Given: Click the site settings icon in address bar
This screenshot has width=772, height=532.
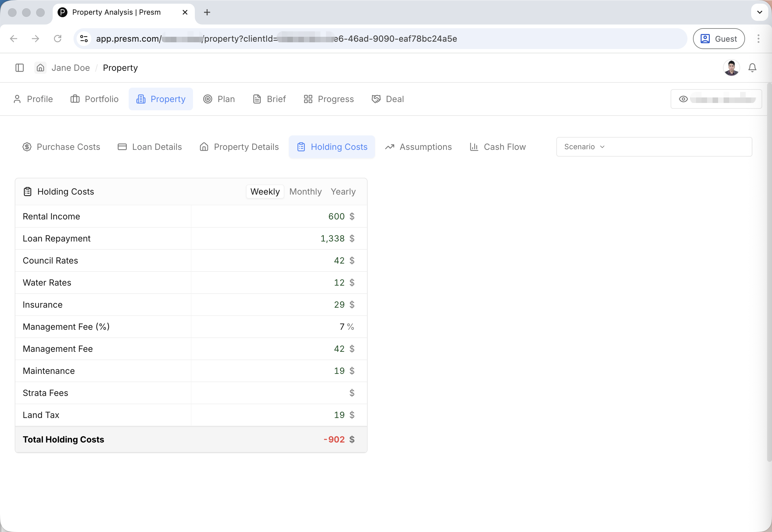Looking at the screenshot, I should [x=84, y=39].
